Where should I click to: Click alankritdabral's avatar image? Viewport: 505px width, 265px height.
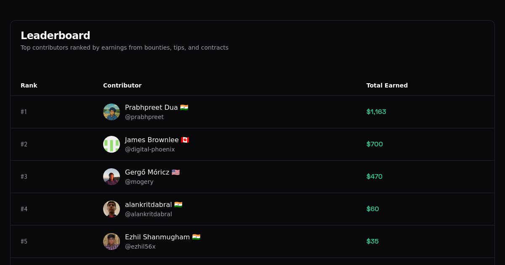[111, 209]
